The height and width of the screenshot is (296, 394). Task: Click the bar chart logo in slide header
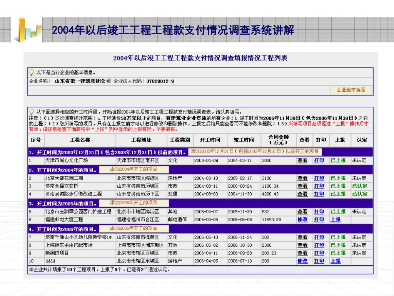click(x=27, y=30)
